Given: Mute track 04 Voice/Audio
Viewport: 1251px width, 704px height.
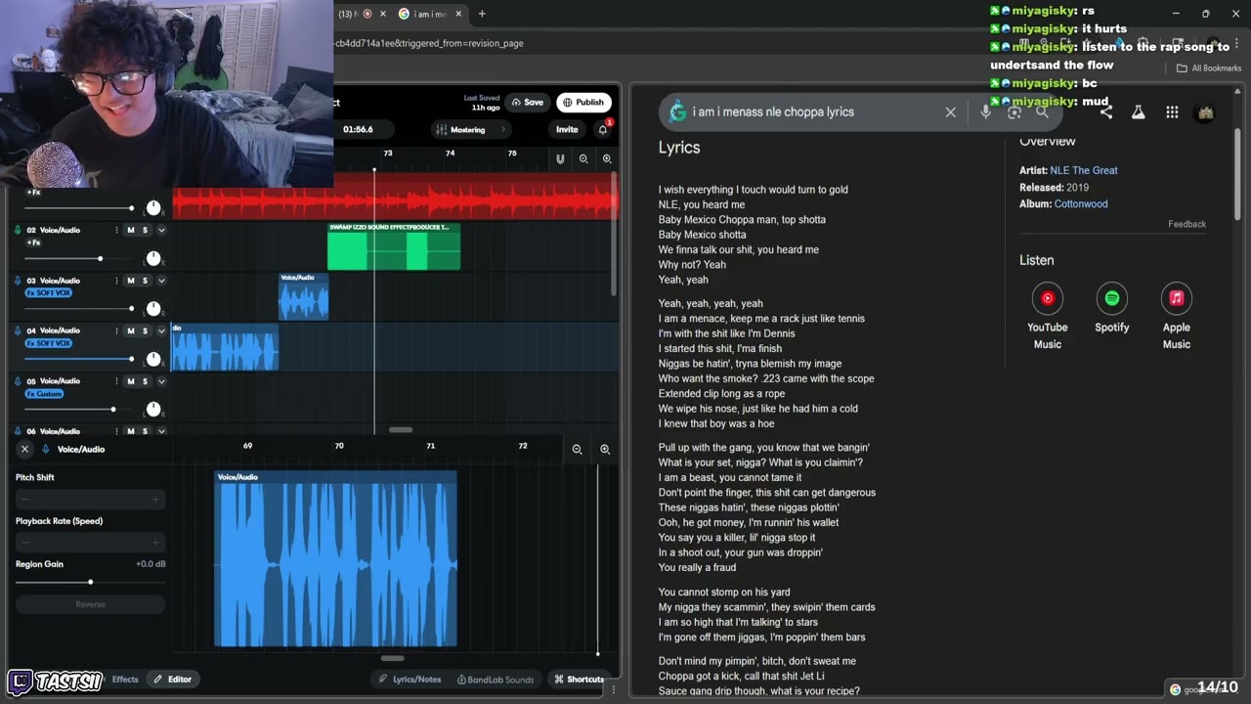Looking at the screenshot, I should [130, 330].
